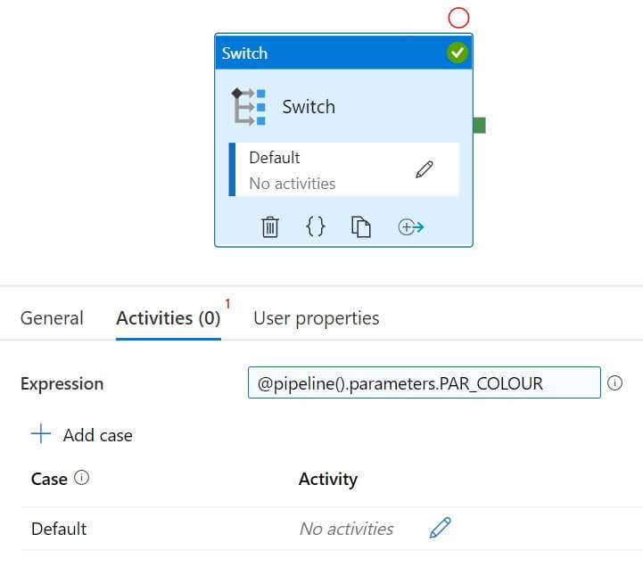643x567 pixels.
Task: Delete the Switch activity with trash icon
Action: (x=270, y=227)
